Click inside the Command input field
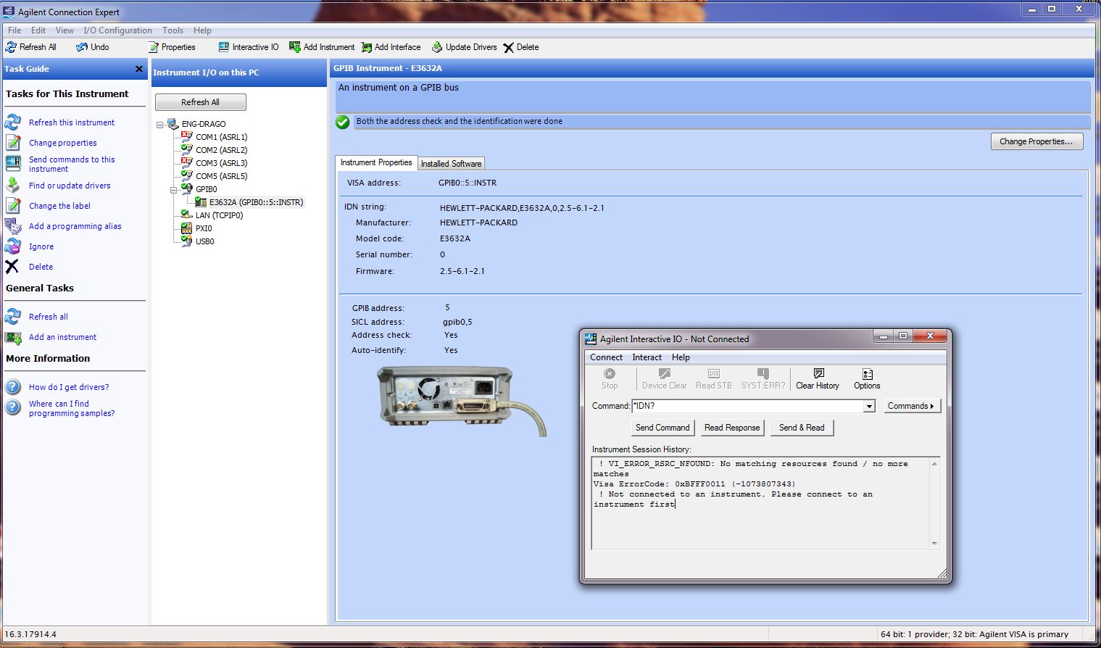The width and height of the screenshot is (1101, 648). 747,407
